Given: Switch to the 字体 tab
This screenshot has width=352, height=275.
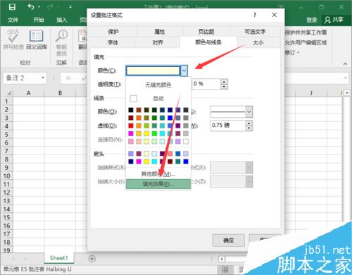Looking at the screenshot, I should point(113,42).
